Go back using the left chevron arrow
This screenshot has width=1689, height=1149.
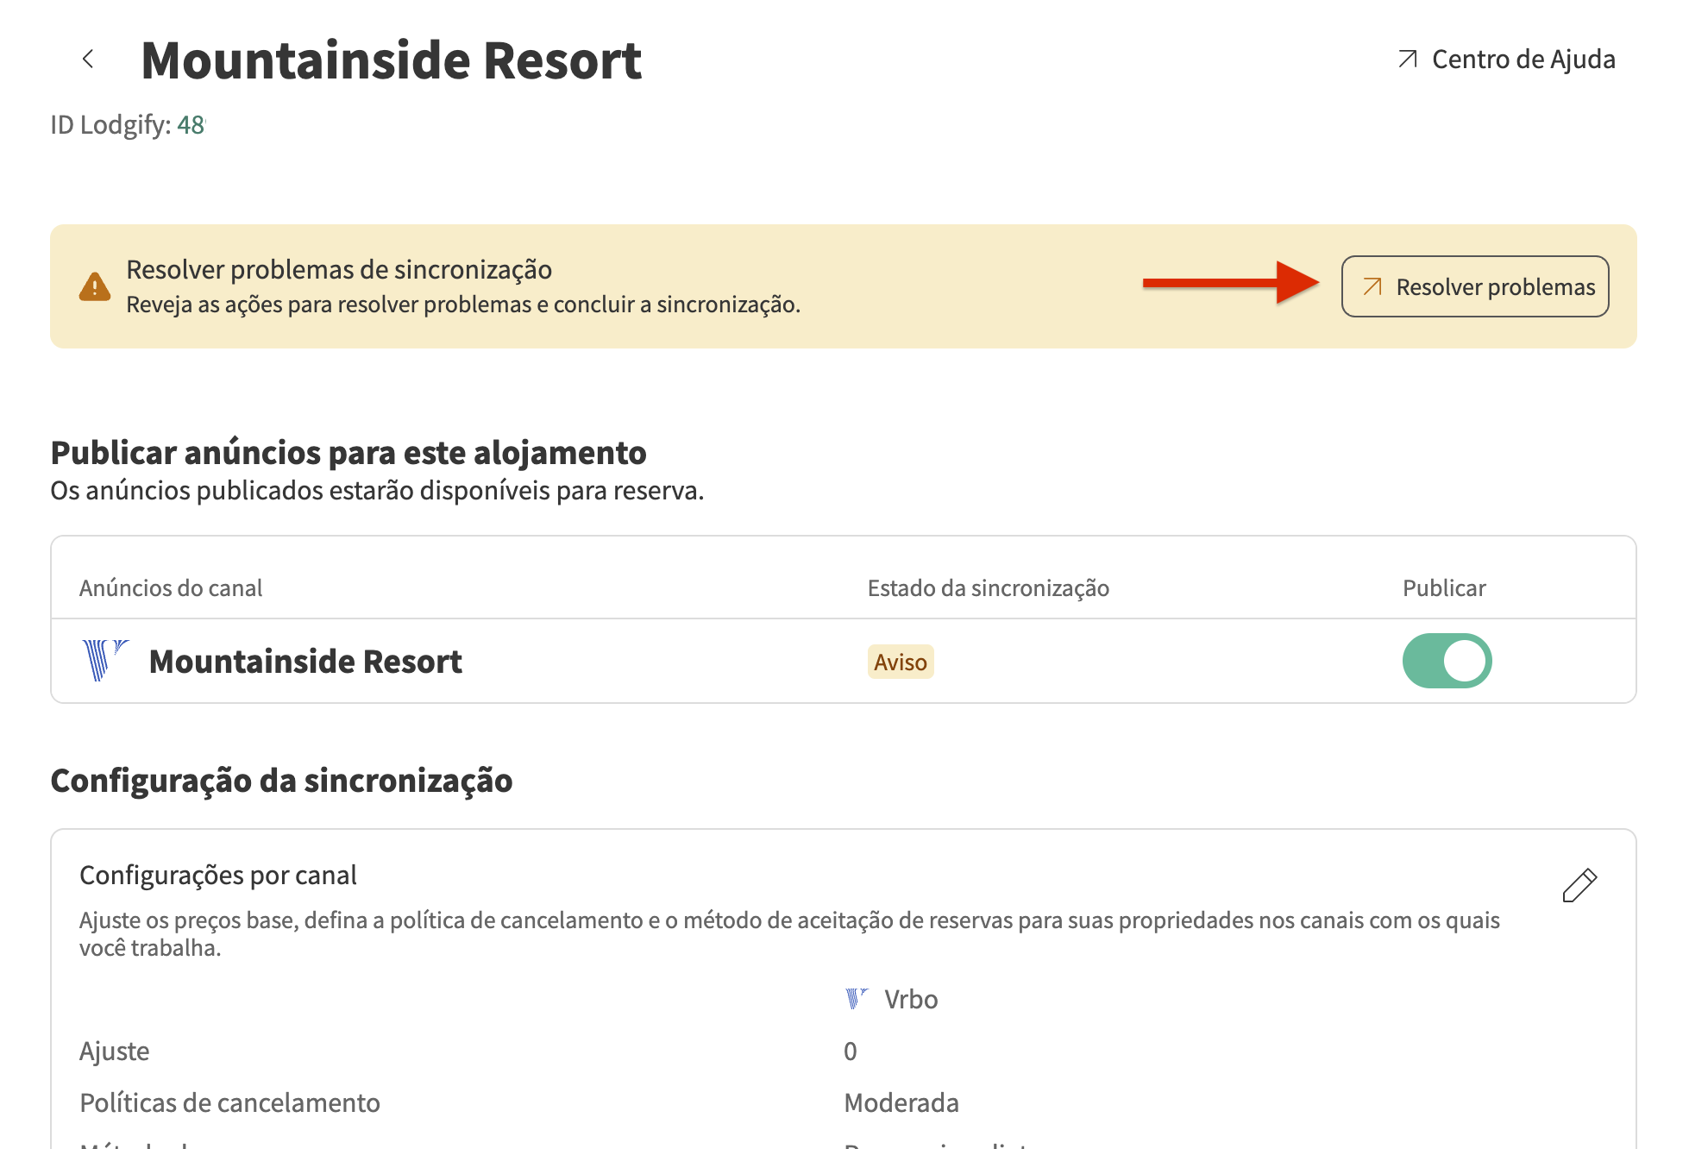(88, 59)
